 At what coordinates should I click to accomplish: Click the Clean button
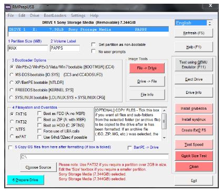point(194,167)
